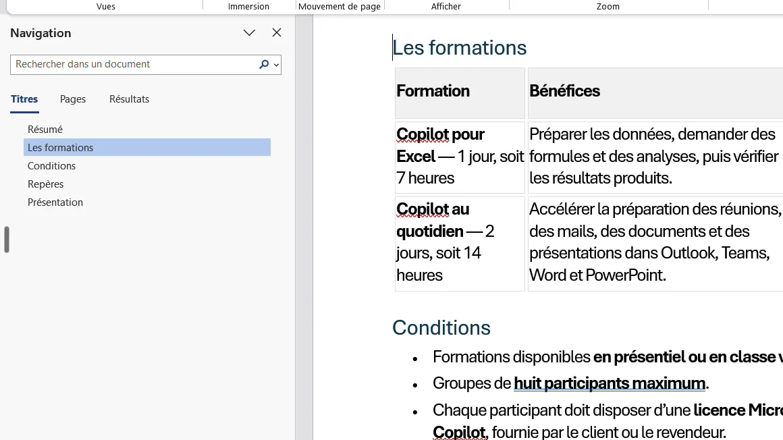Click the search magnifier icon in Navigation
783x440 pixels.
[x=264, y=64]
